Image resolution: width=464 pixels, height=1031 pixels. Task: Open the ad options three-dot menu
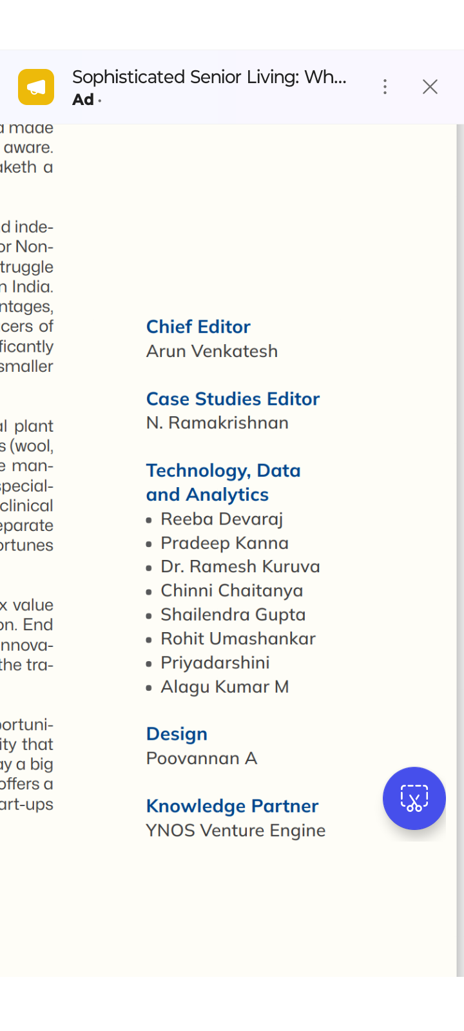click(385, 87)
